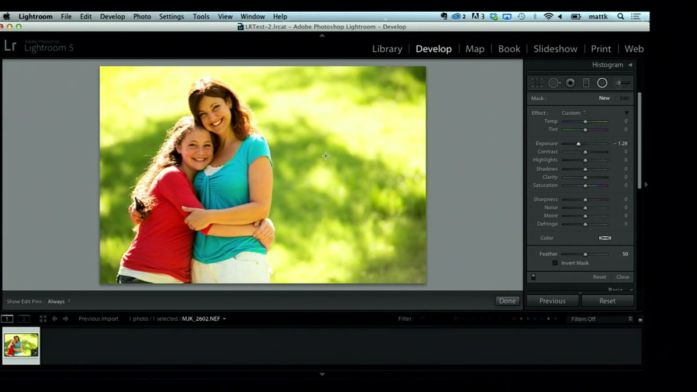Choose the Graduated Filter tool
The height and width of the screenshot is (392, 697).
(586, 83)
